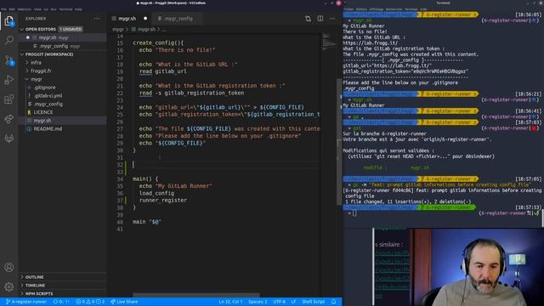This screenshot has width=544, height=306.
Task: Collapse the mygr folder
Action: pos(36,79)
